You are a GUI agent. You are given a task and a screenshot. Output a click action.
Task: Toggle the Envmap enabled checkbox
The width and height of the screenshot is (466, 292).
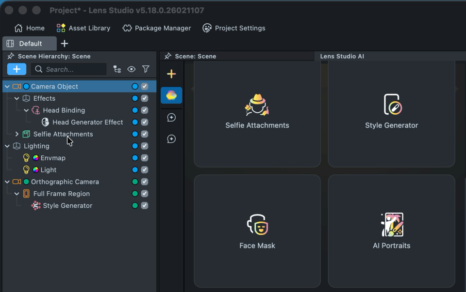[x=145, y=158]
